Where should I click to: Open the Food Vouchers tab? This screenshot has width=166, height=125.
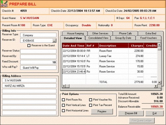(x=148, y=38)
